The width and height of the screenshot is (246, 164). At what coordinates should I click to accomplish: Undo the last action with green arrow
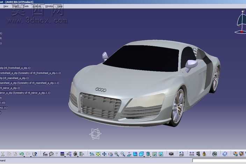(22, 154)
